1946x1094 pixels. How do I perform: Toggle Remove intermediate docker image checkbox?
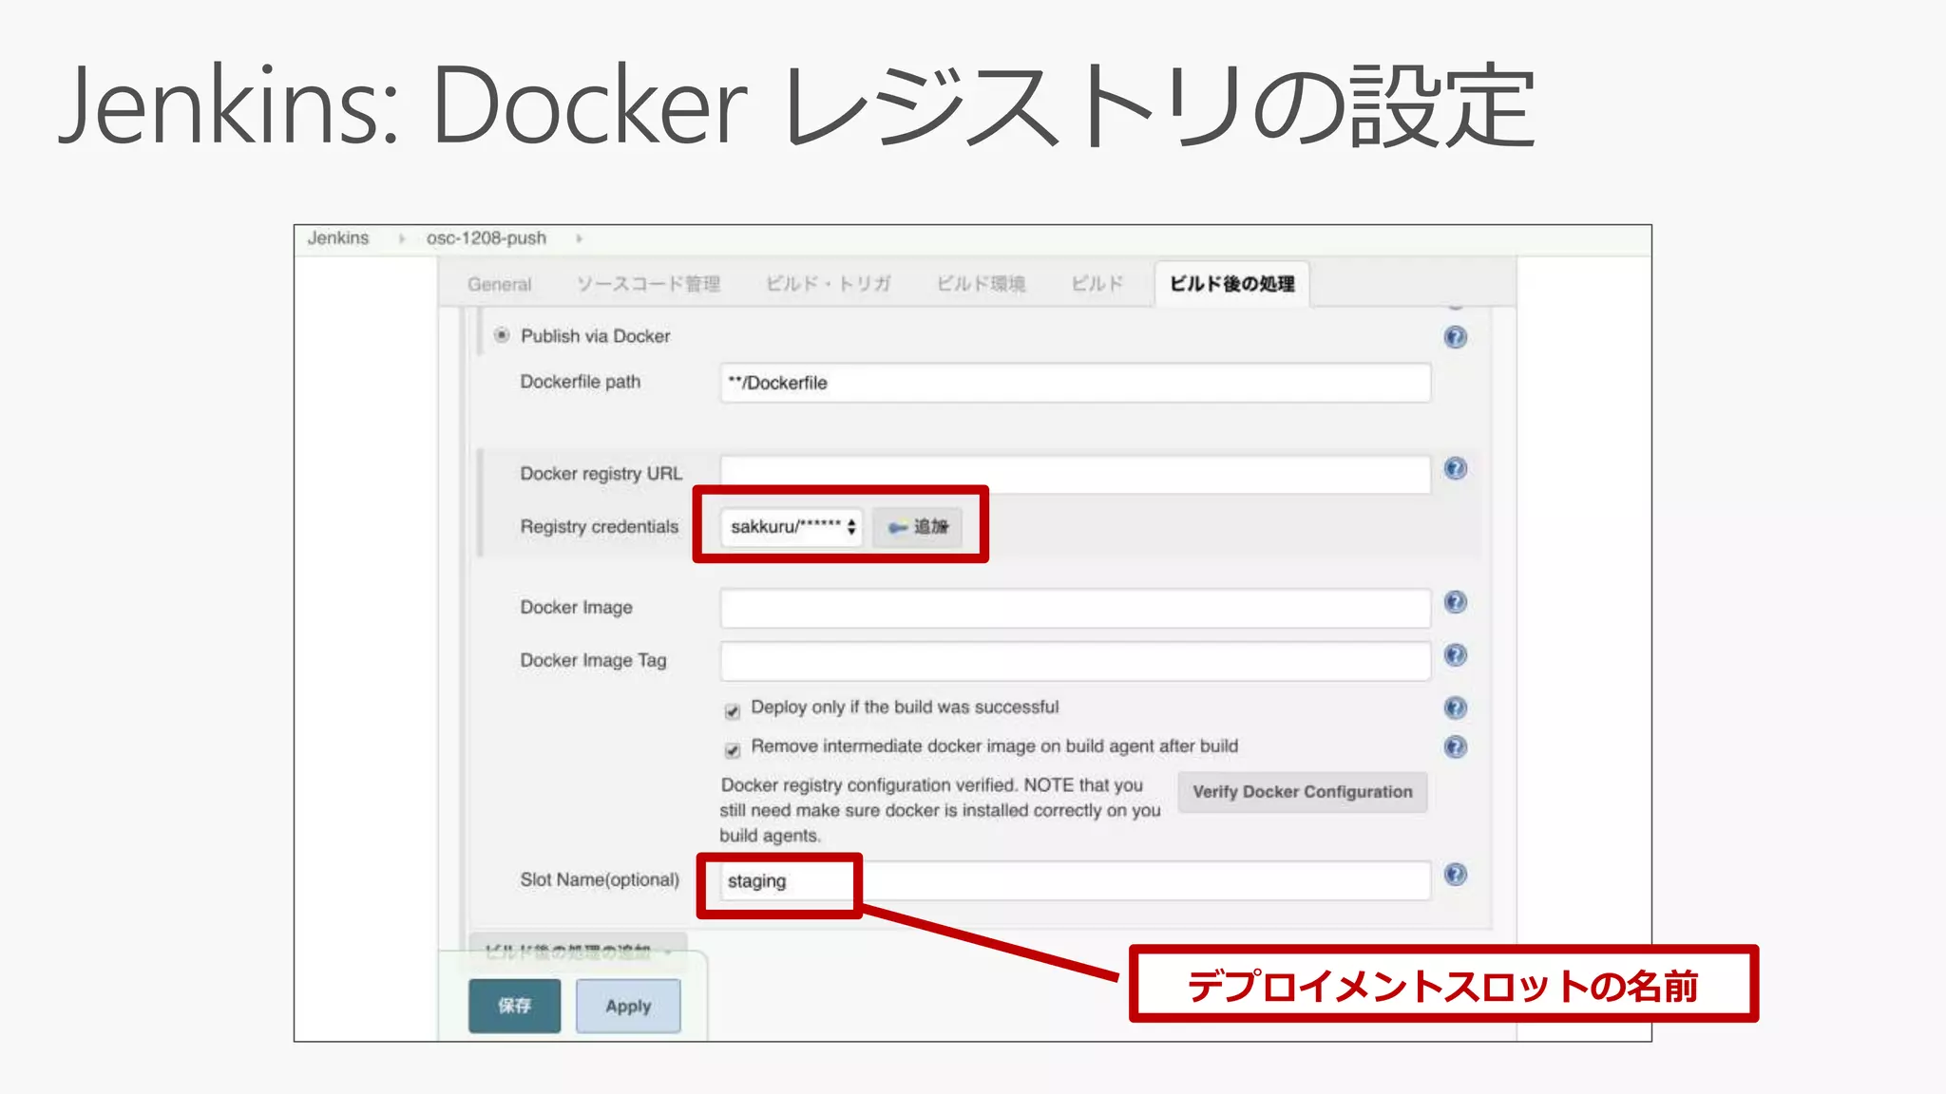732,750
